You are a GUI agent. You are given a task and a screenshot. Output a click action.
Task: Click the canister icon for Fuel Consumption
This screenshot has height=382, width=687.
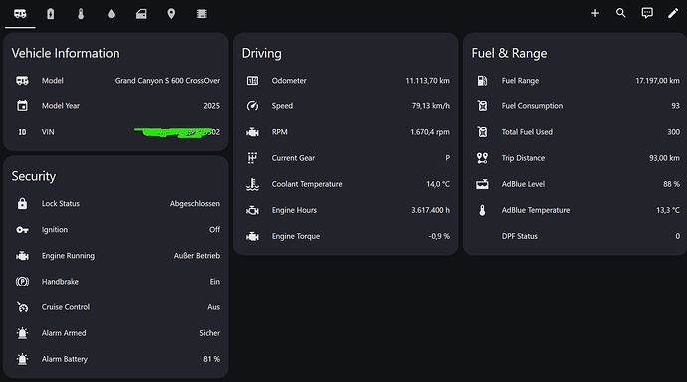pos(482,106)
